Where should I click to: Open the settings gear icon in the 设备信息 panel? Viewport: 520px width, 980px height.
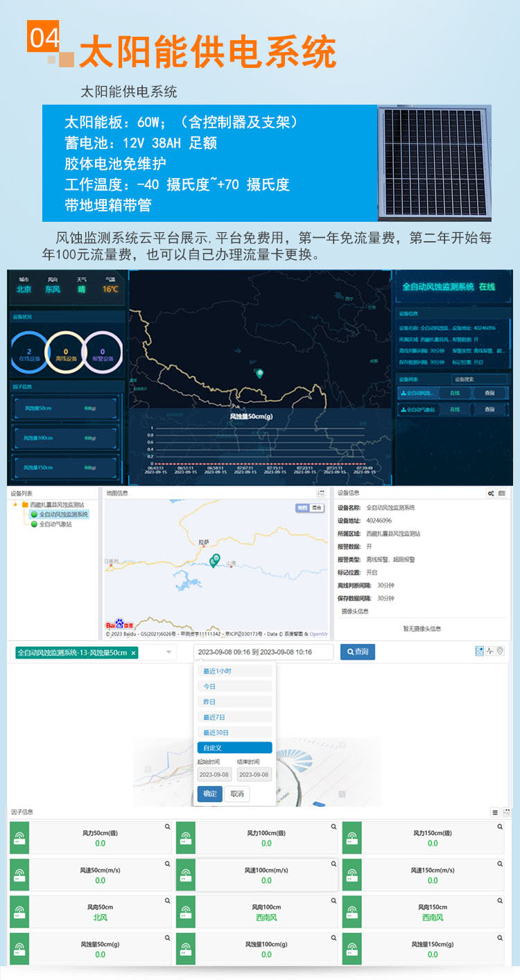[x=491, y=493]
